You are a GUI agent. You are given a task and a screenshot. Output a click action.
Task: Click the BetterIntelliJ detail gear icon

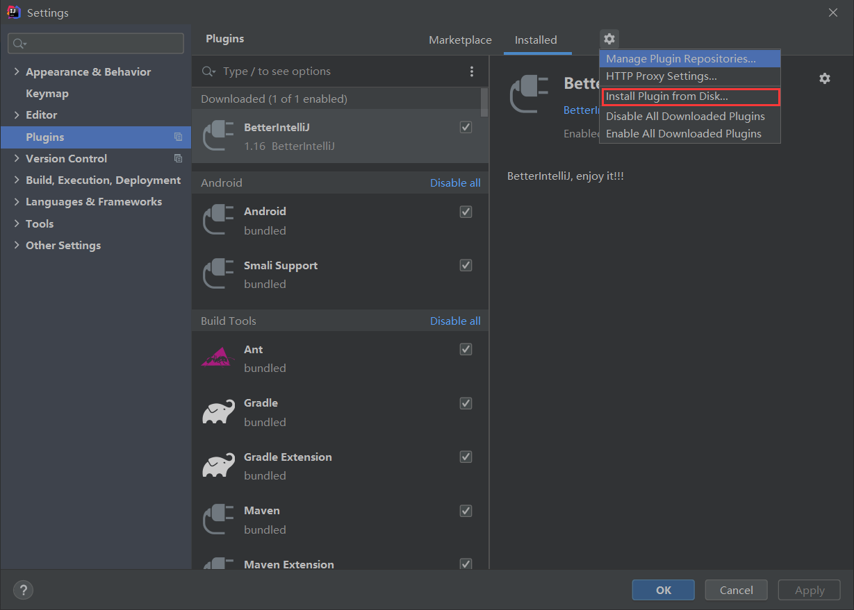pos(825,78)
